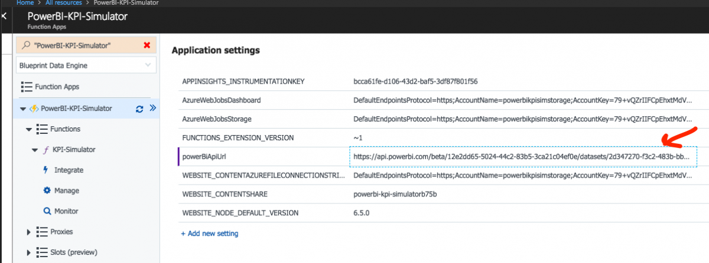709x263 pixels.
Task: Select PowerBI-KPI-Simulator app in tree
Action: coord(76,109)
